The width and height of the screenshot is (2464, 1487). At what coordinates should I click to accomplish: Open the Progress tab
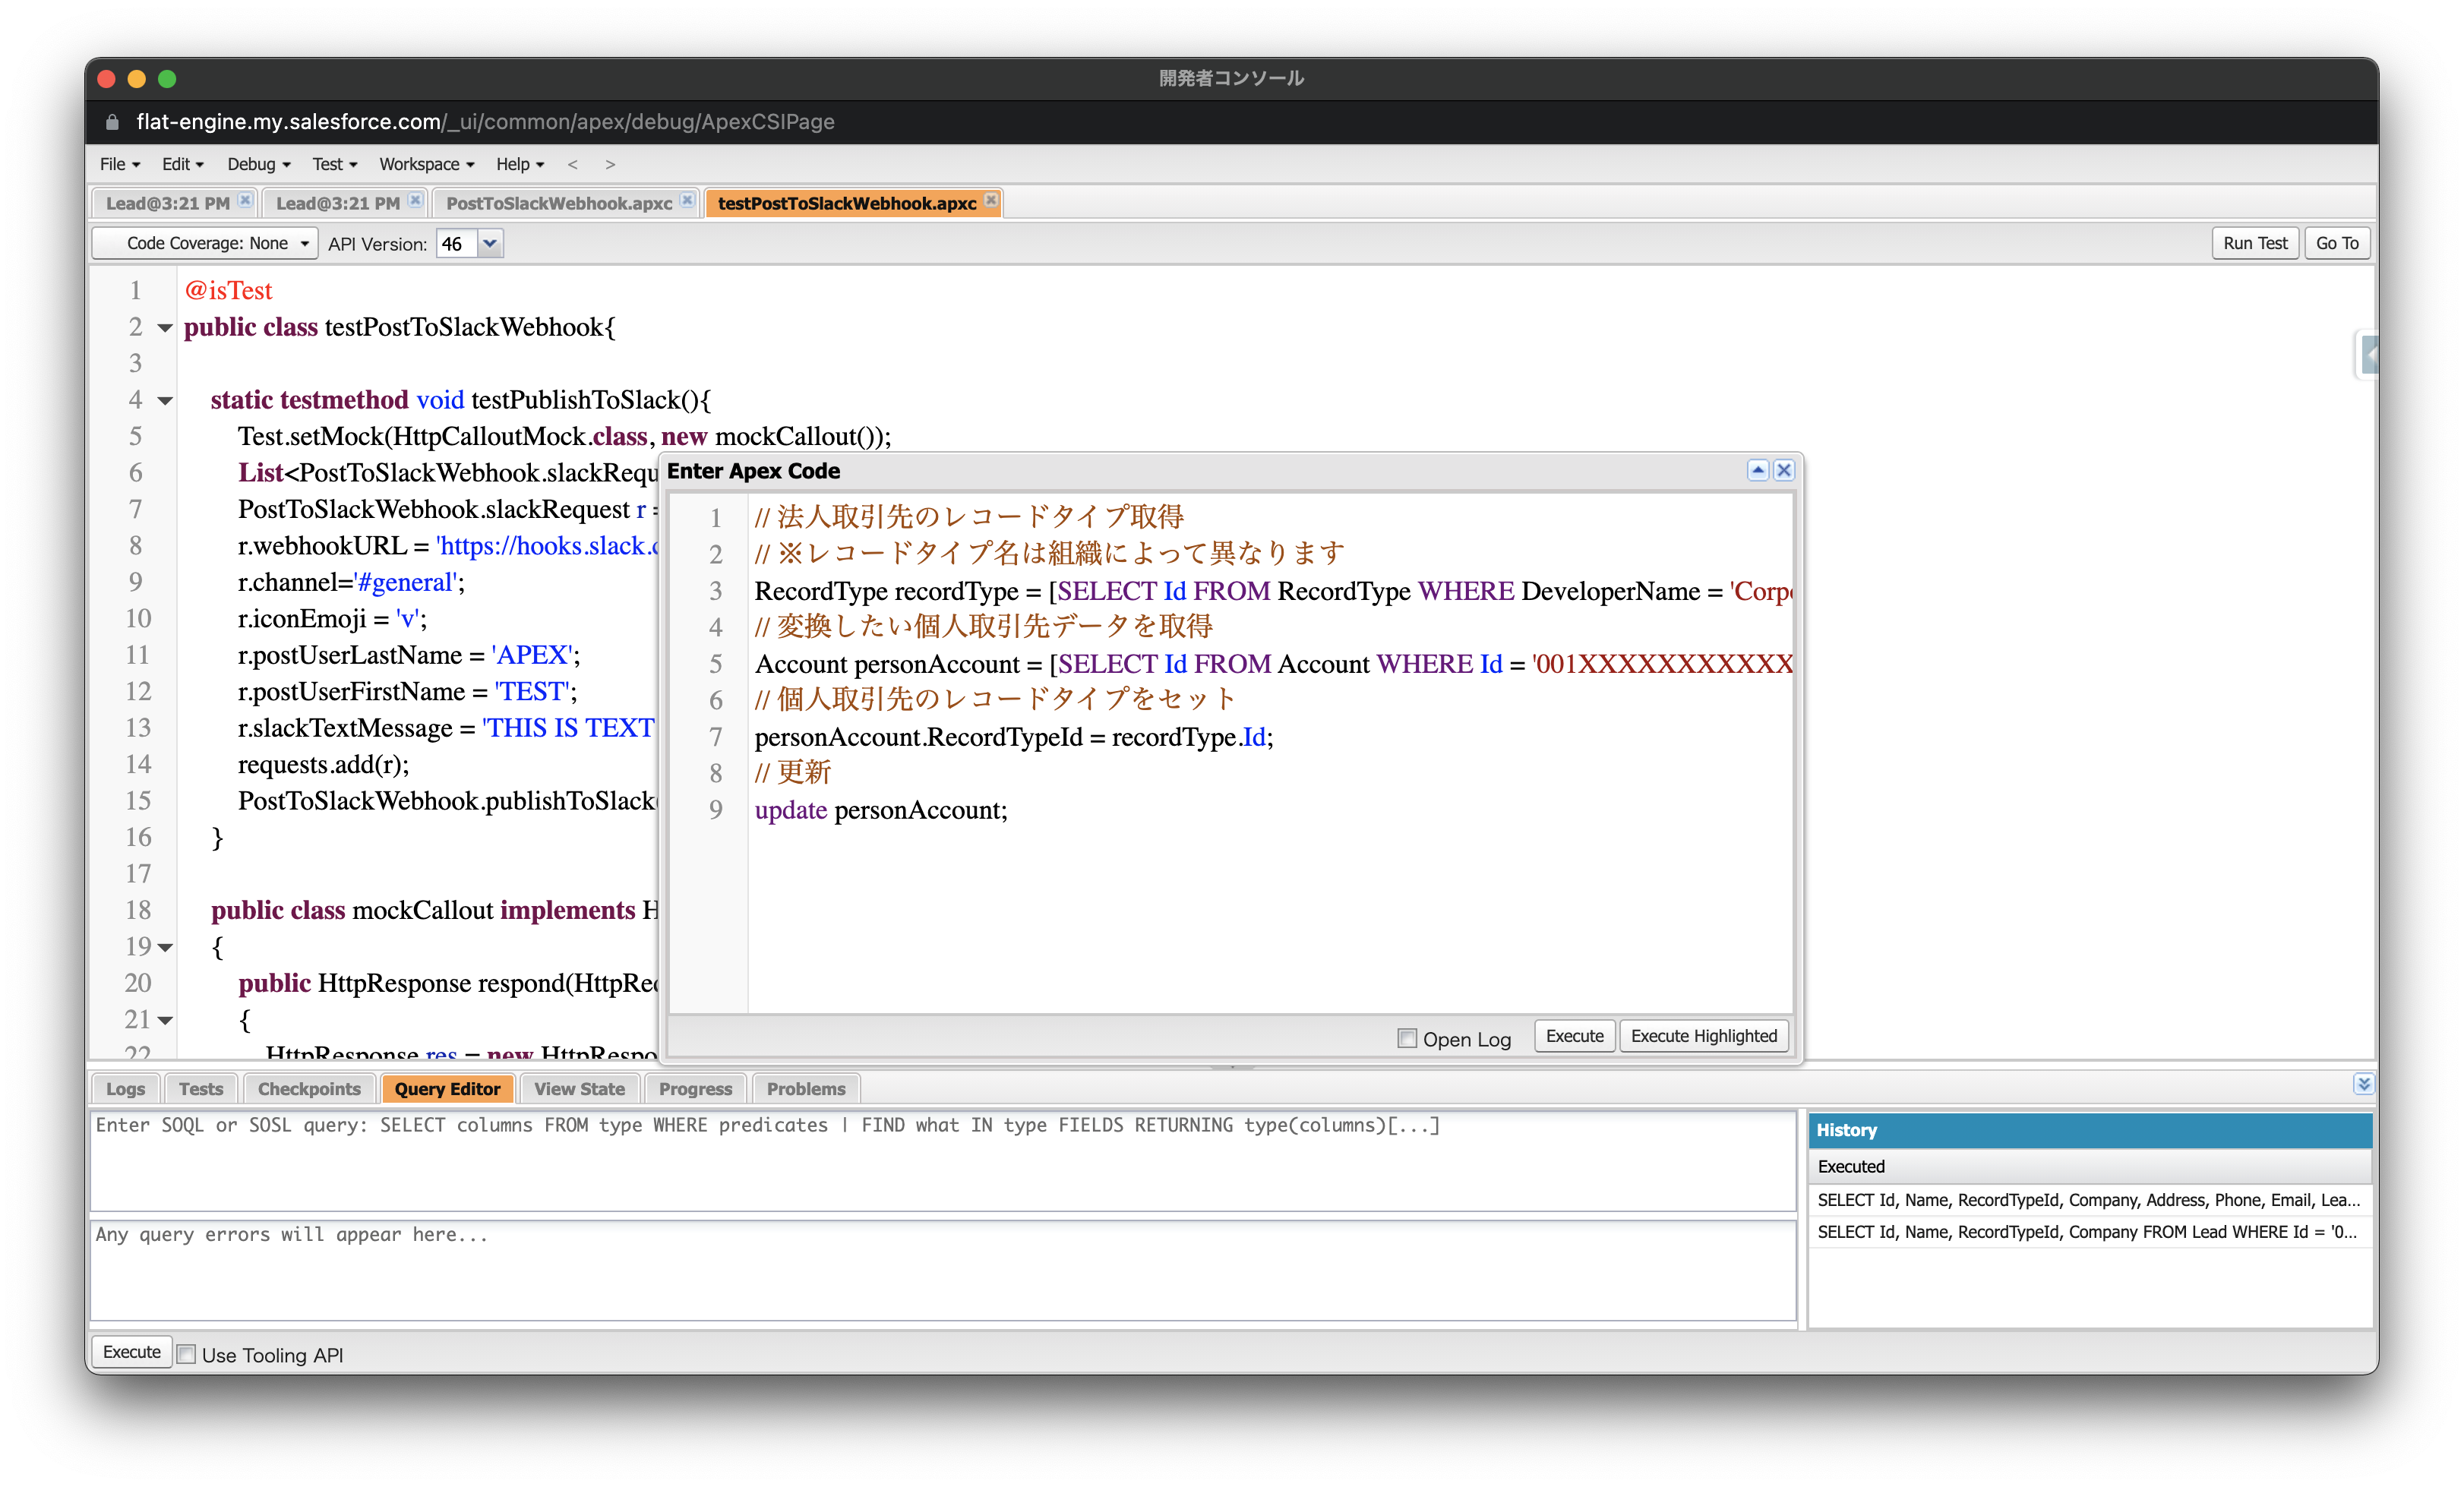coord(695,1089)
